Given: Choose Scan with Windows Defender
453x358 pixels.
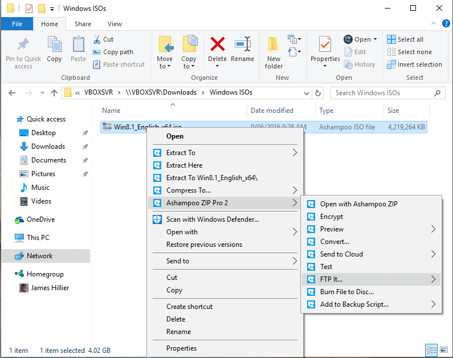Looking at the screenshot, I should [x=213, y=219].
